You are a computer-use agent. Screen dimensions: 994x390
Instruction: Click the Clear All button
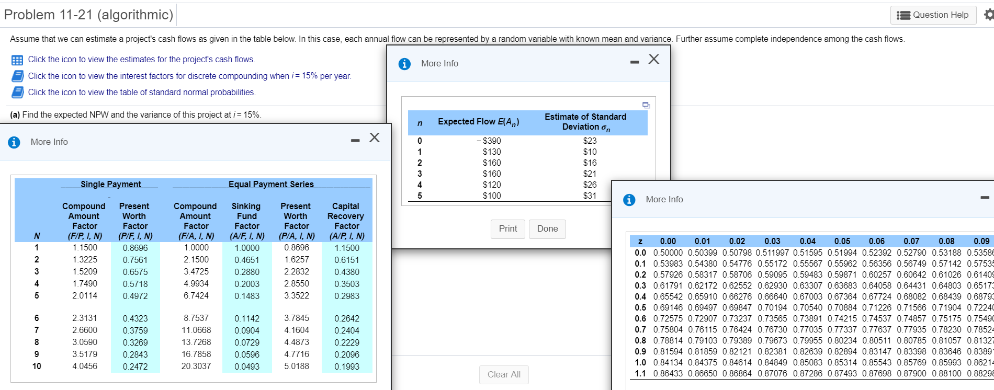pyautogui.click(x=504, y=375)
